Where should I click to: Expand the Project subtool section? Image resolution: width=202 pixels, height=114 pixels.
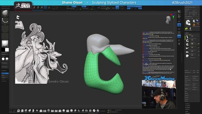[x=187, y=99]
